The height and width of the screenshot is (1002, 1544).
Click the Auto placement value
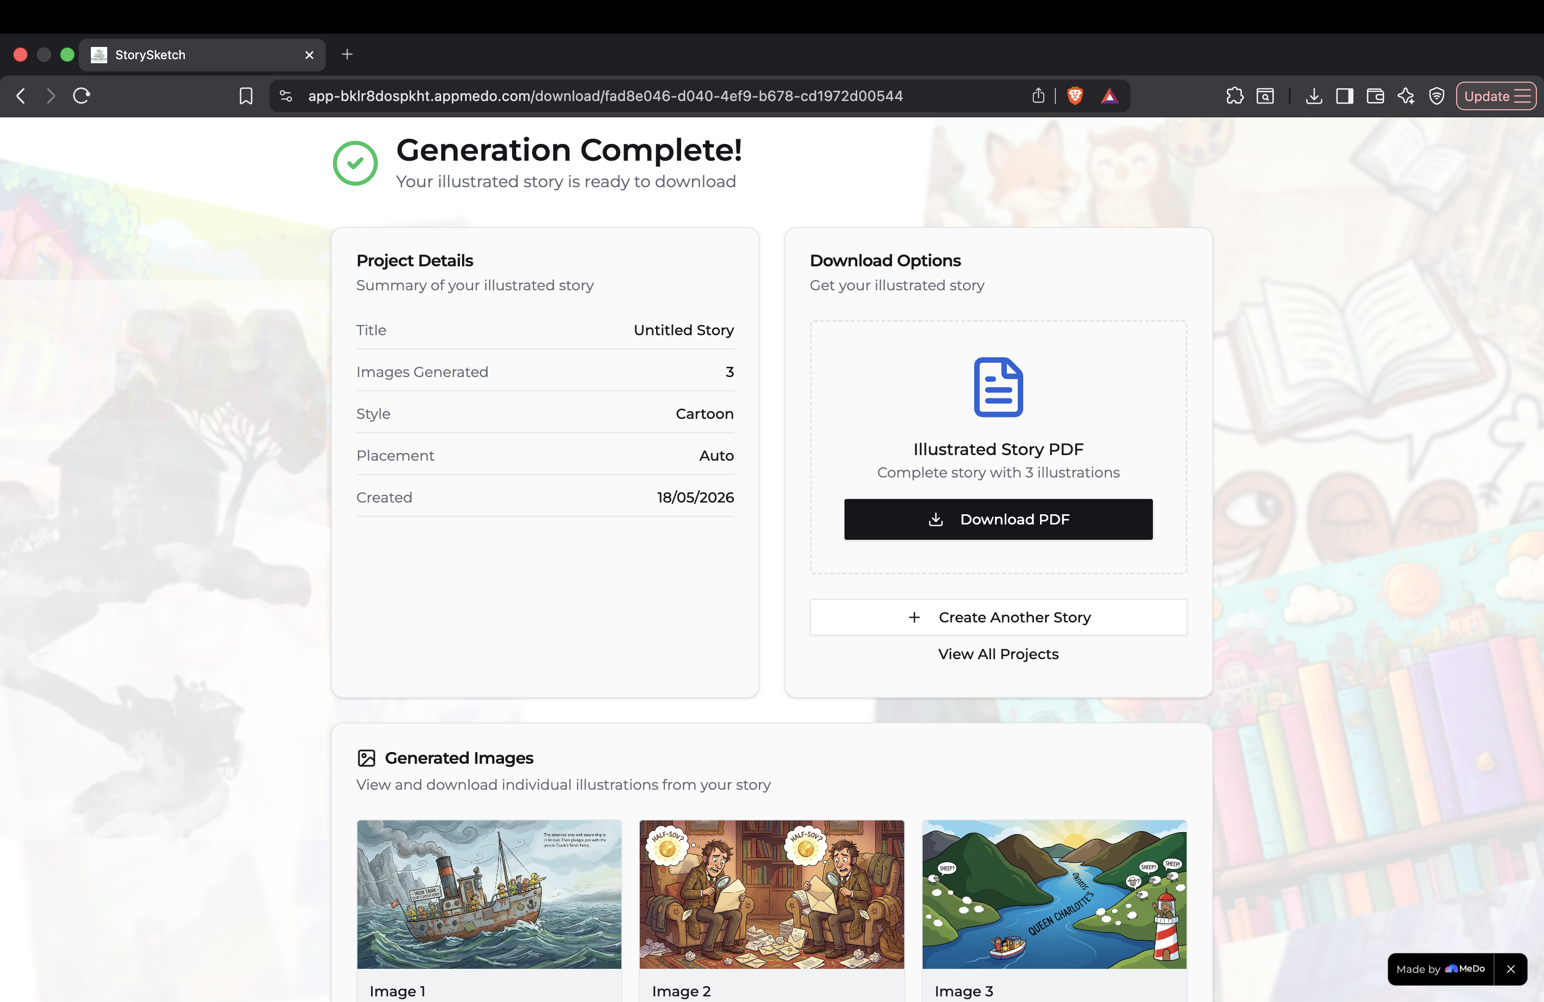pos(716,456)
